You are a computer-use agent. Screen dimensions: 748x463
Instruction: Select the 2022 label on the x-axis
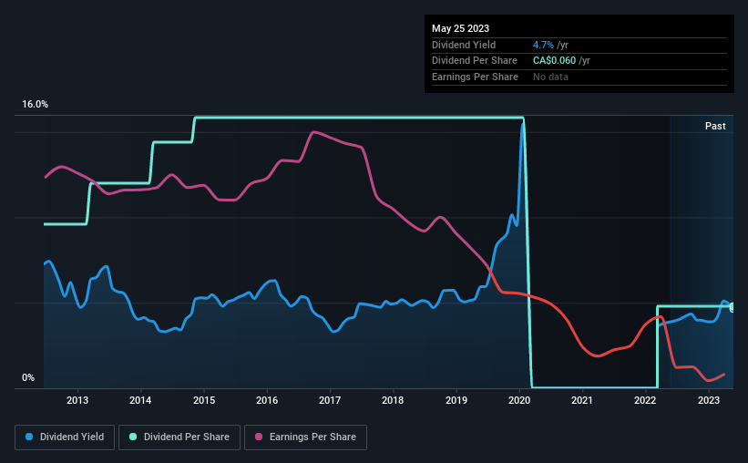[x=645, y=400]
